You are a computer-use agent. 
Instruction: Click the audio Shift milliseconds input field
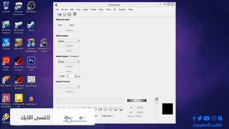point(71,76)
